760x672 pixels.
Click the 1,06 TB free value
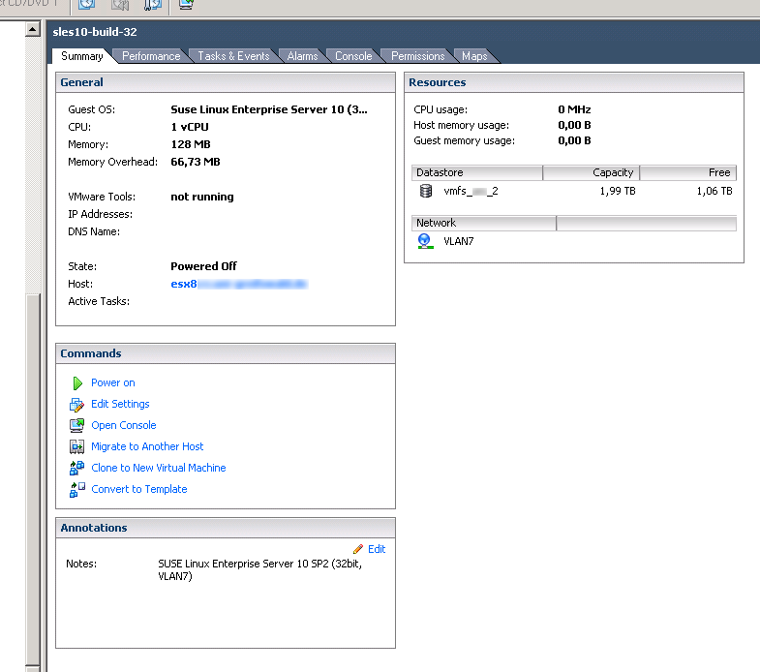[714, 191]
